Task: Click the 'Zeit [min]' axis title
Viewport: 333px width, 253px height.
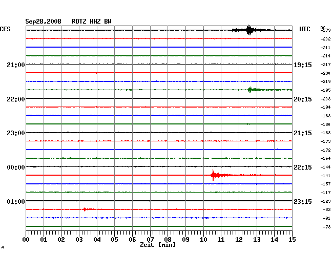Action: tap(158, 245)
